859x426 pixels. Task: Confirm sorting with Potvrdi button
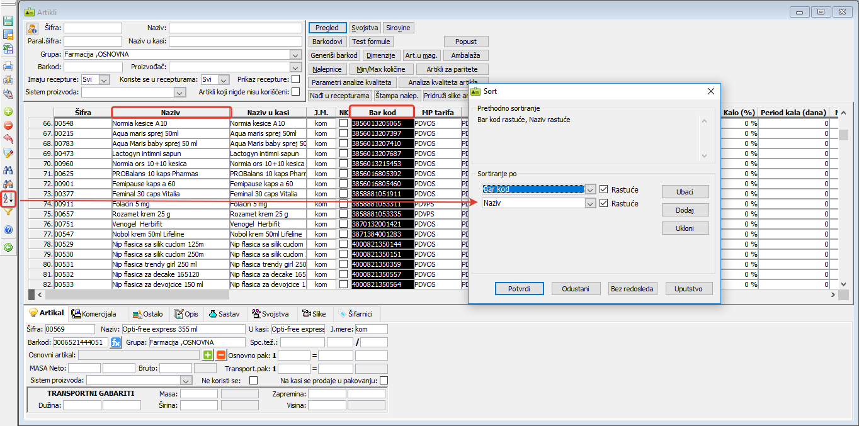pos(518,289)
